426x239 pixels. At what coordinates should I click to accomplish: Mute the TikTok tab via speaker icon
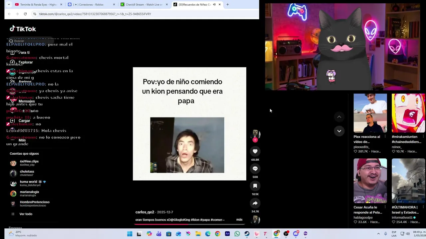point(214,5)
